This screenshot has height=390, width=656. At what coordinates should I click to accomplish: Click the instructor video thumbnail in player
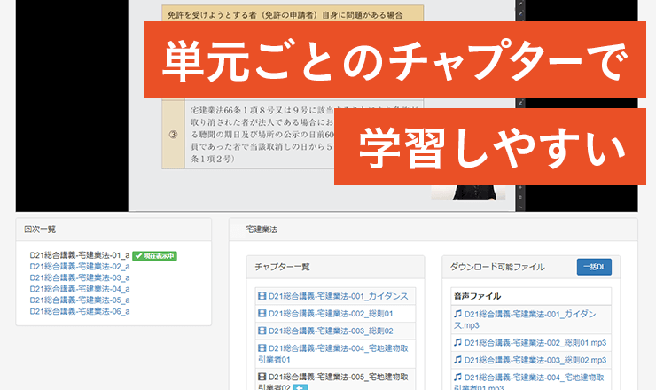tap(473, 195)
